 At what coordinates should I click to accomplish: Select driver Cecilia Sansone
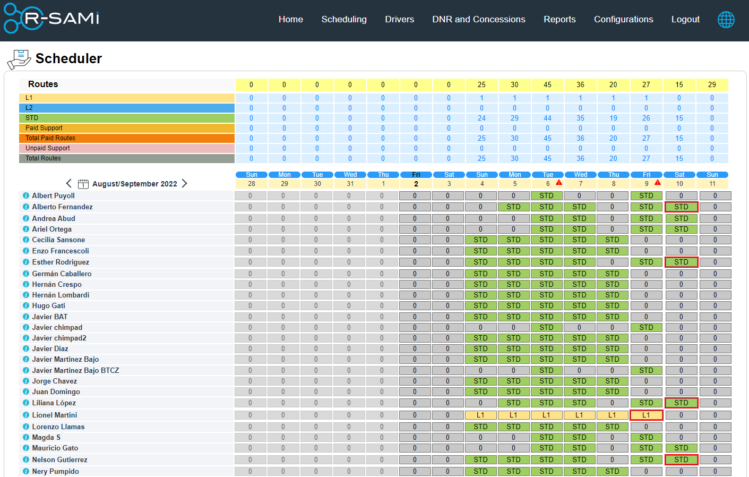pyautogui.click(x=58, y=240)
